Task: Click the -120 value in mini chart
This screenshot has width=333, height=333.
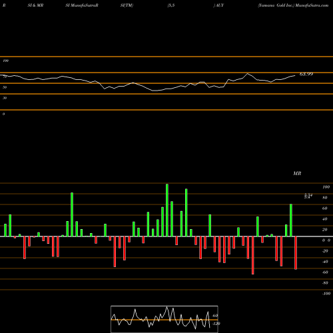Action: click(216, 324)
